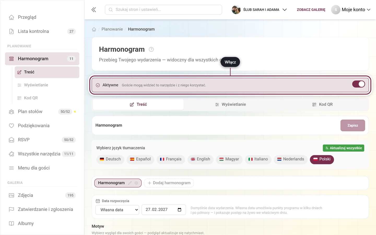Click wedding couple avatar photo
The height and width of the screenshot is (235, 376).
point(236,10)
